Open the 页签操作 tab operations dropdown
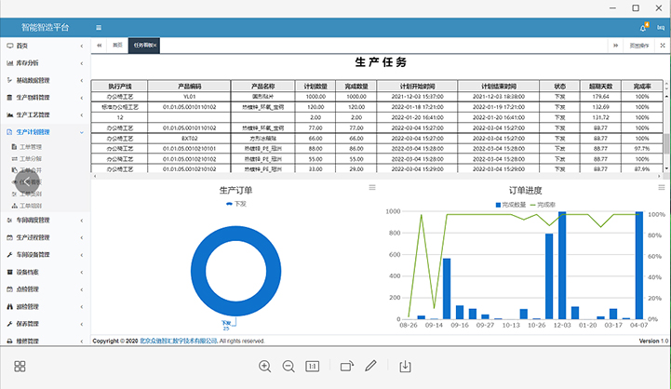 [639, 45]
